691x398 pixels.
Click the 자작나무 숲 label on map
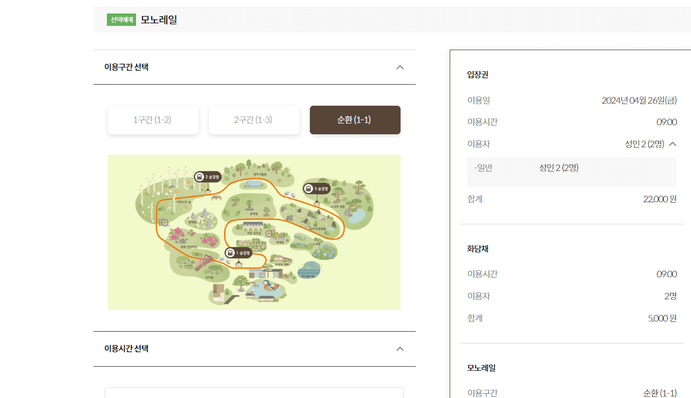click(185, 201)
